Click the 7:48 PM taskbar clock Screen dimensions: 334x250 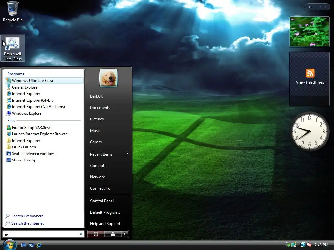pos(321,245)
